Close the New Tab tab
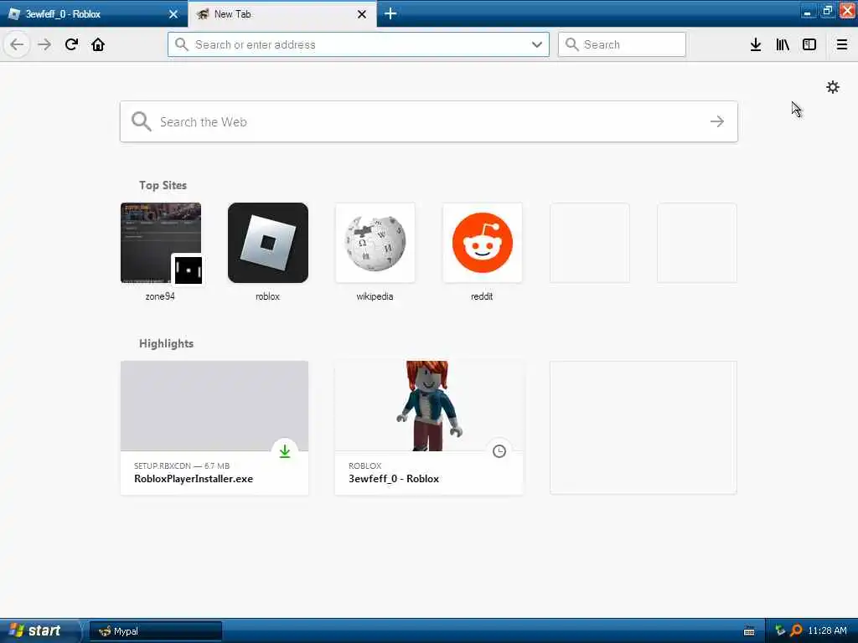The image size is (858, 643). point(362,14)
